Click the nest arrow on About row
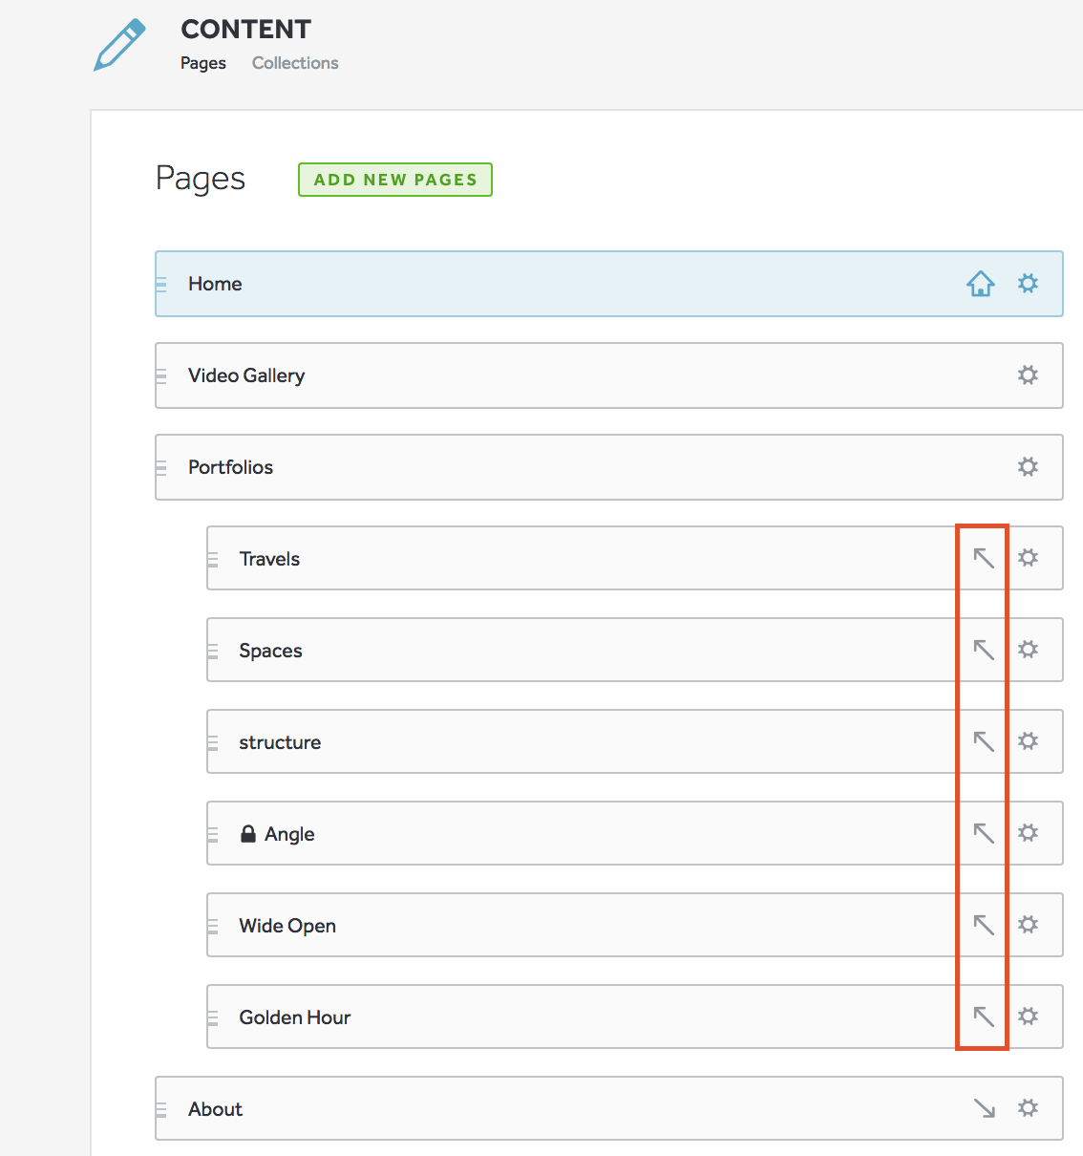The image size is (1083, 1156). 984,1108
